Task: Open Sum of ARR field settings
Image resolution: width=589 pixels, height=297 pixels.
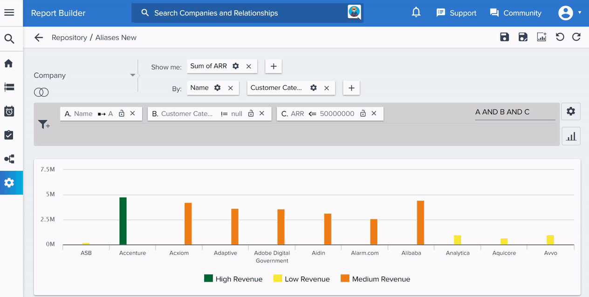Action: 236,66
